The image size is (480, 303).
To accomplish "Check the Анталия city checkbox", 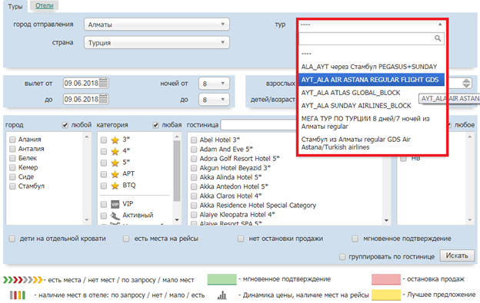I will coord(12,149).
